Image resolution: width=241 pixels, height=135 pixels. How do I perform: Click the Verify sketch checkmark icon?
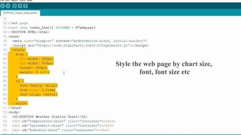coord(3,6)
